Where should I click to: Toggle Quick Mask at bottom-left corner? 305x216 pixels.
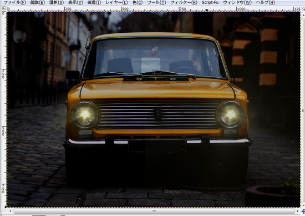point(4,211)
